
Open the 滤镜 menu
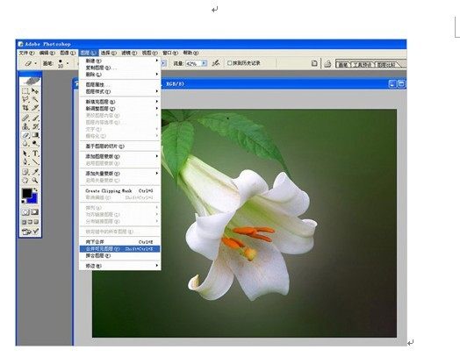[129, 53]
